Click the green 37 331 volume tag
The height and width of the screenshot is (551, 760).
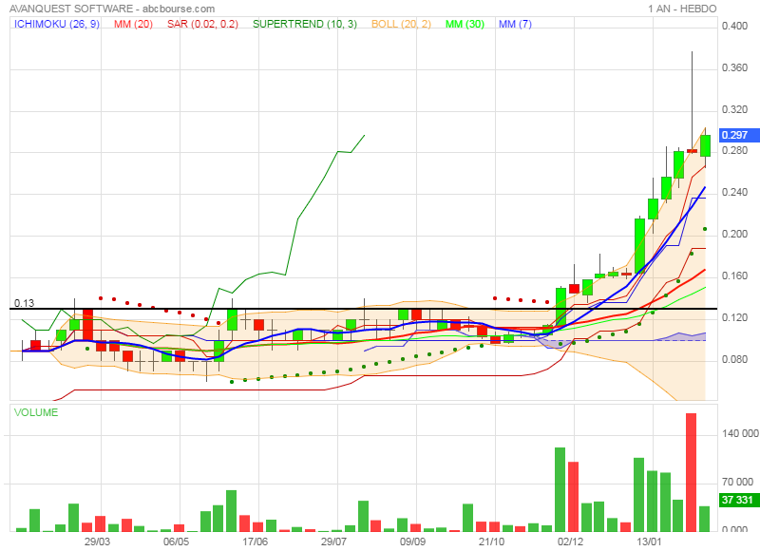pyautogui.click(x=739, y=500)
